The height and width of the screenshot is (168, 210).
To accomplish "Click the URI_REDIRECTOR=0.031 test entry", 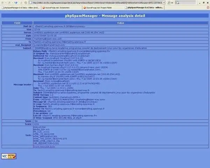I will (x=46, y=143).
